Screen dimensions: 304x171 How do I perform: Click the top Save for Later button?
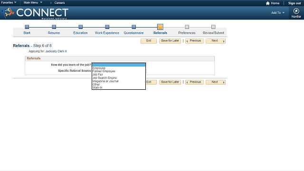pyautogui.click(x=170, y=41)
